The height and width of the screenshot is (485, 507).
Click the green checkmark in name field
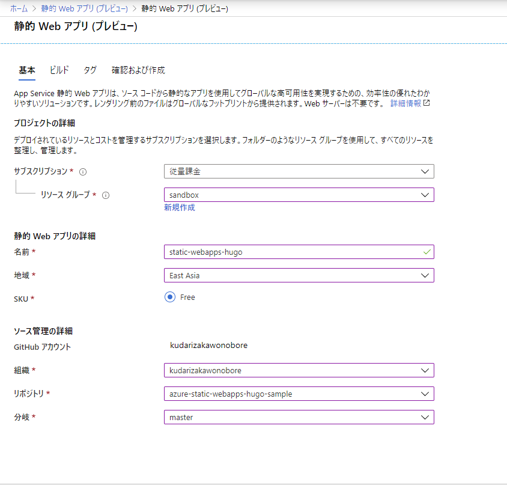[427, 252]
